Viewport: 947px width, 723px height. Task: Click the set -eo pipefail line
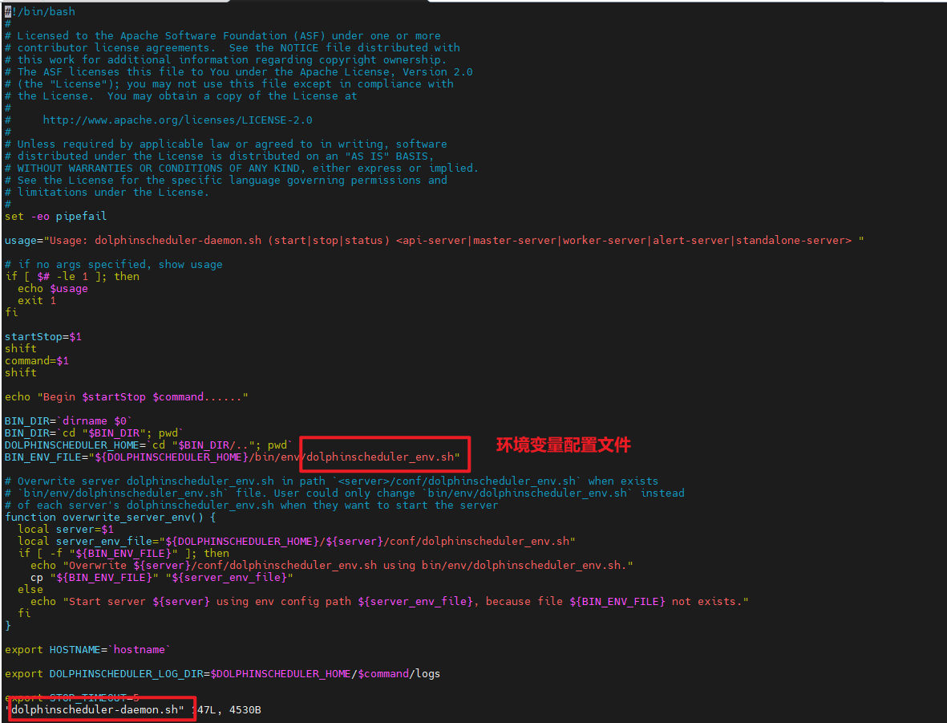click(53, 216)
